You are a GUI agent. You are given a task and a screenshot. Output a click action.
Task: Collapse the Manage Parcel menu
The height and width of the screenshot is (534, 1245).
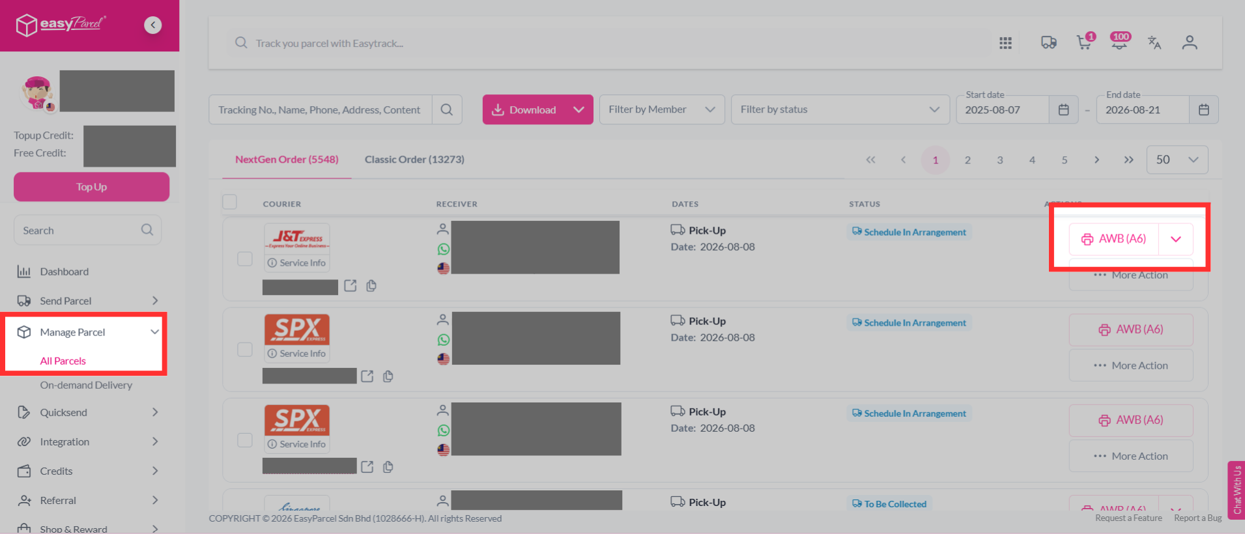(87, 332)
